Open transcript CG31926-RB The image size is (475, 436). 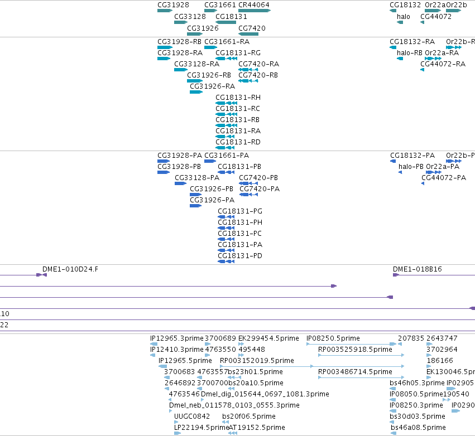(x=195, y=81)
